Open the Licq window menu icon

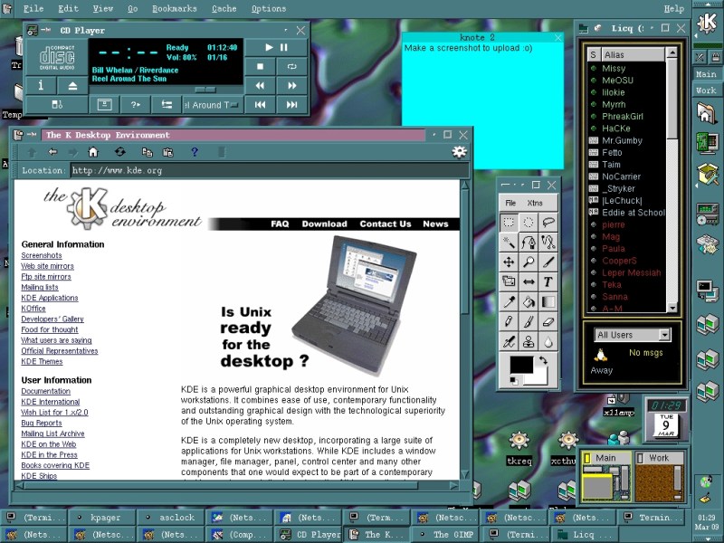(x=584, y=29)
